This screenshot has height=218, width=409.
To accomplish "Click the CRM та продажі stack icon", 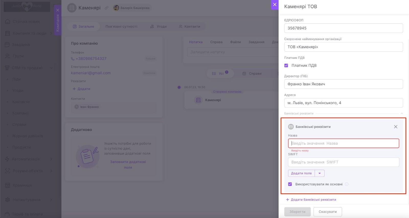I will (7, 68).
